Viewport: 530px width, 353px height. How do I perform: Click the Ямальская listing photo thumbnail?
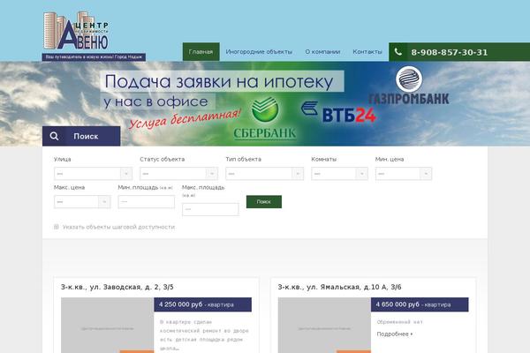click(324, 325)
